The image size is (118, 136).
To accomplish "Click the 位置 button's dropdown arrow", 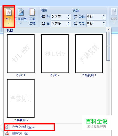I will pos(114,23).
